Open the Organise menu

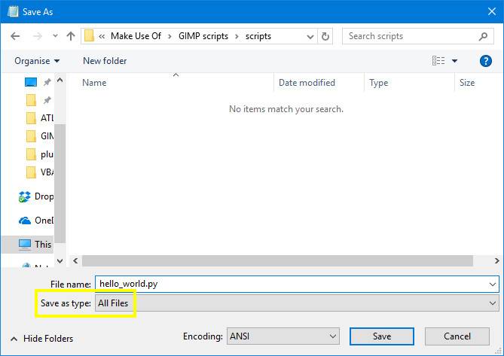point(37,61)
